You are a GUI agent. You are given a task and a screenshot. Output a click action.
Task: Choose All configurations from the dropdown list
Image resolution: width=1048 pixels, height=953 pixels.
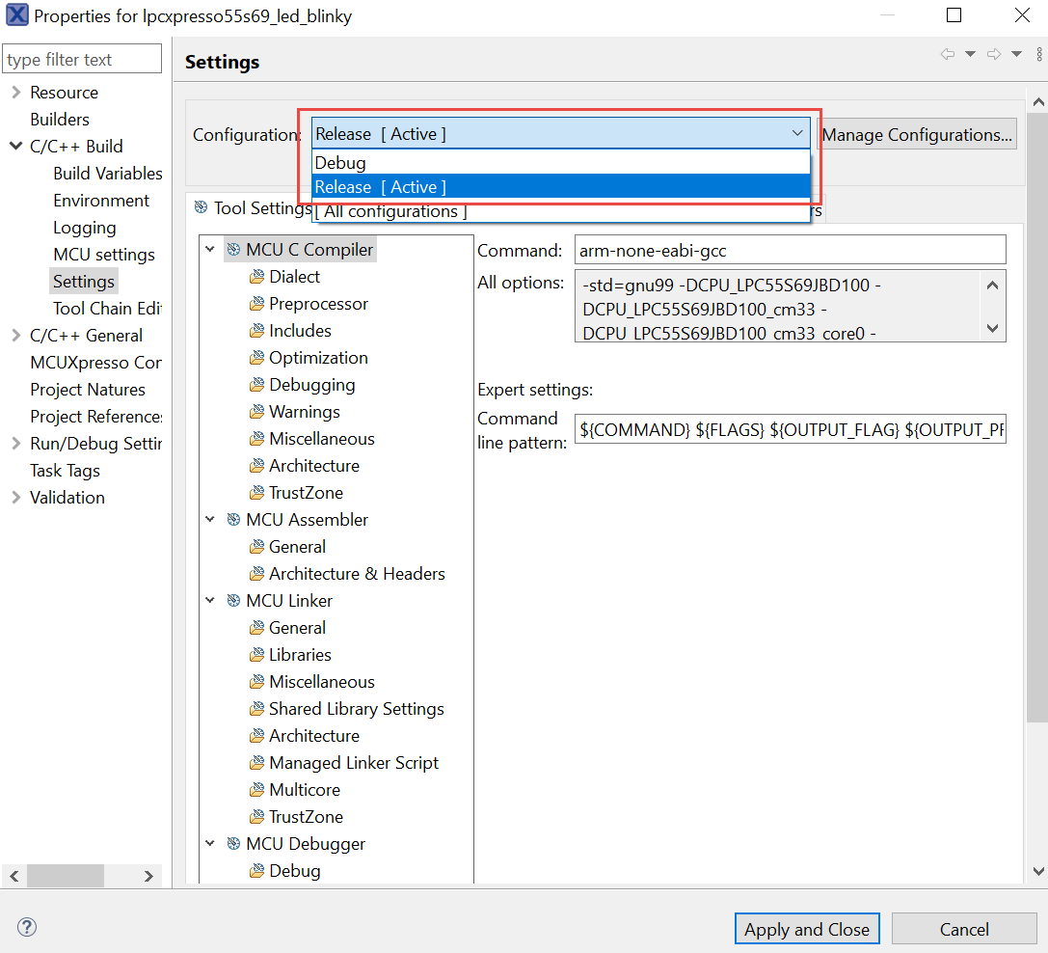coord(390,211)
